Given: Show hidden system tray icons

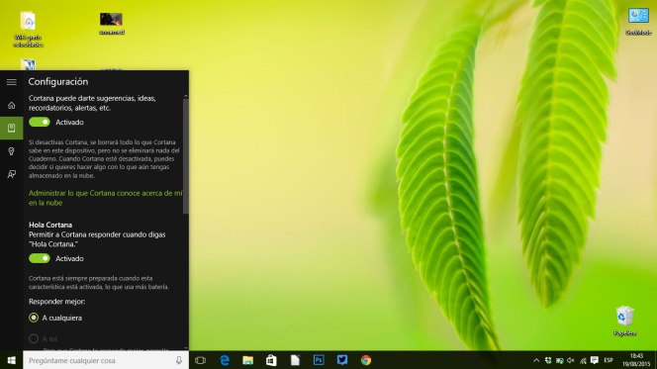Looking at the screenshot, I should click(x=536, y=360).
